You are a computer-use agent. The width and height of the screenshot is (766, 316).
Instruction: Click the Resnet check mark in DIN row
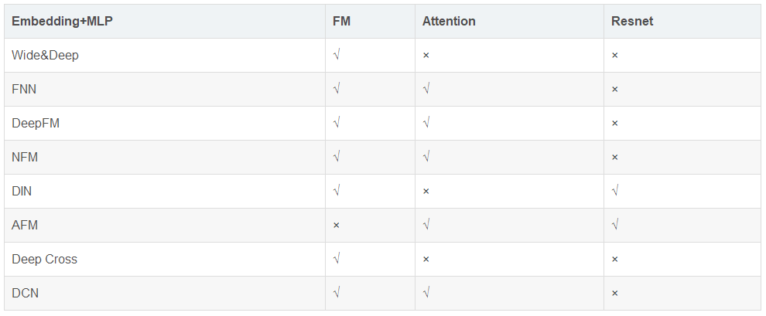tap(615, 192)
